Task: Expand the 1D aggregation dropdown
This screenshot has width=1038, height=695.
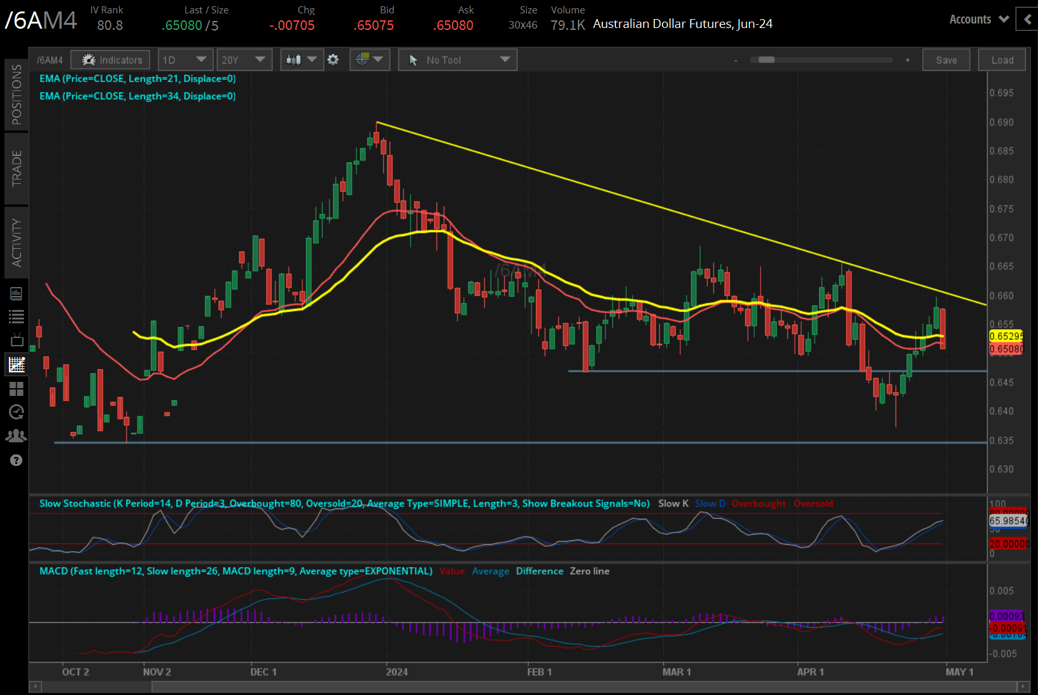Action: [x=185, y=60]
